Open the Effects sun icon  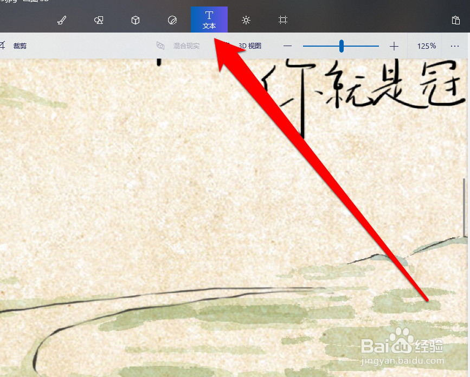coord(246,20)
